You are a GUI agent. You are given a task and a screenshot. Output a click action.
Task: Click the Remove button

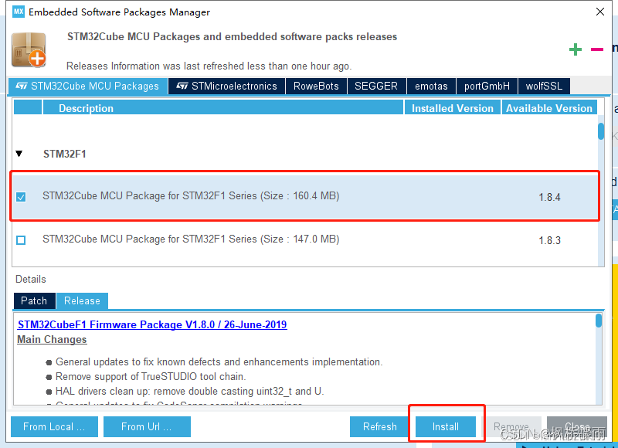pos(511,426)
